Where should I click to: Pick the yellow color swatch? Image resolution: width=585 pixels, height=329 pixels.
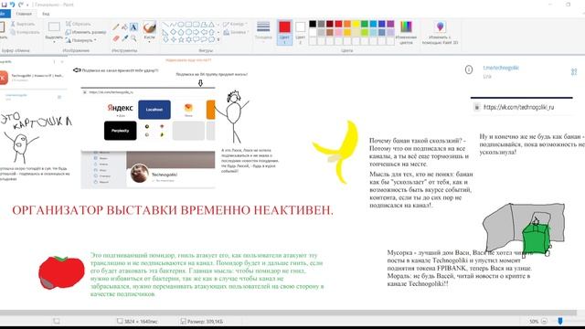tap(356, 24)
